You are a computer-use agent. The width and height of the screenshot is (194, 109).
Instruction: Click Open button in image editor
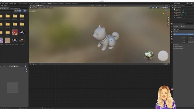coord(16,66)
